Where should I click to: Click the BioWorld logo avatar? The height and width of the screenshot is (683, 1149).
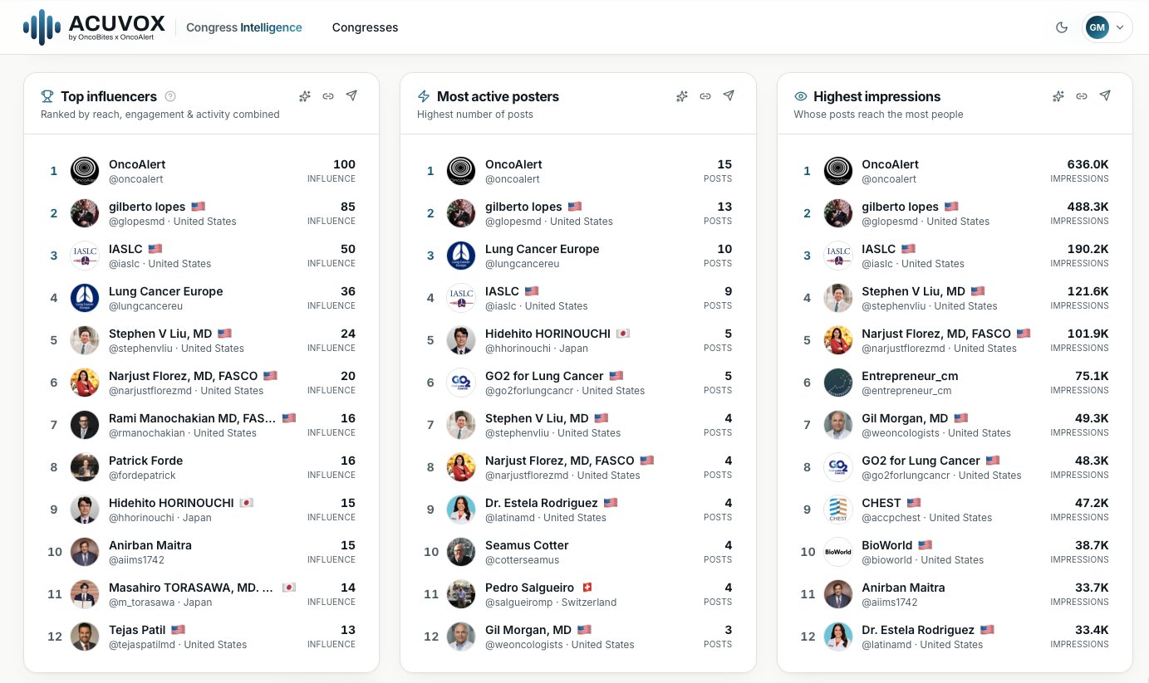coord(838,552)
